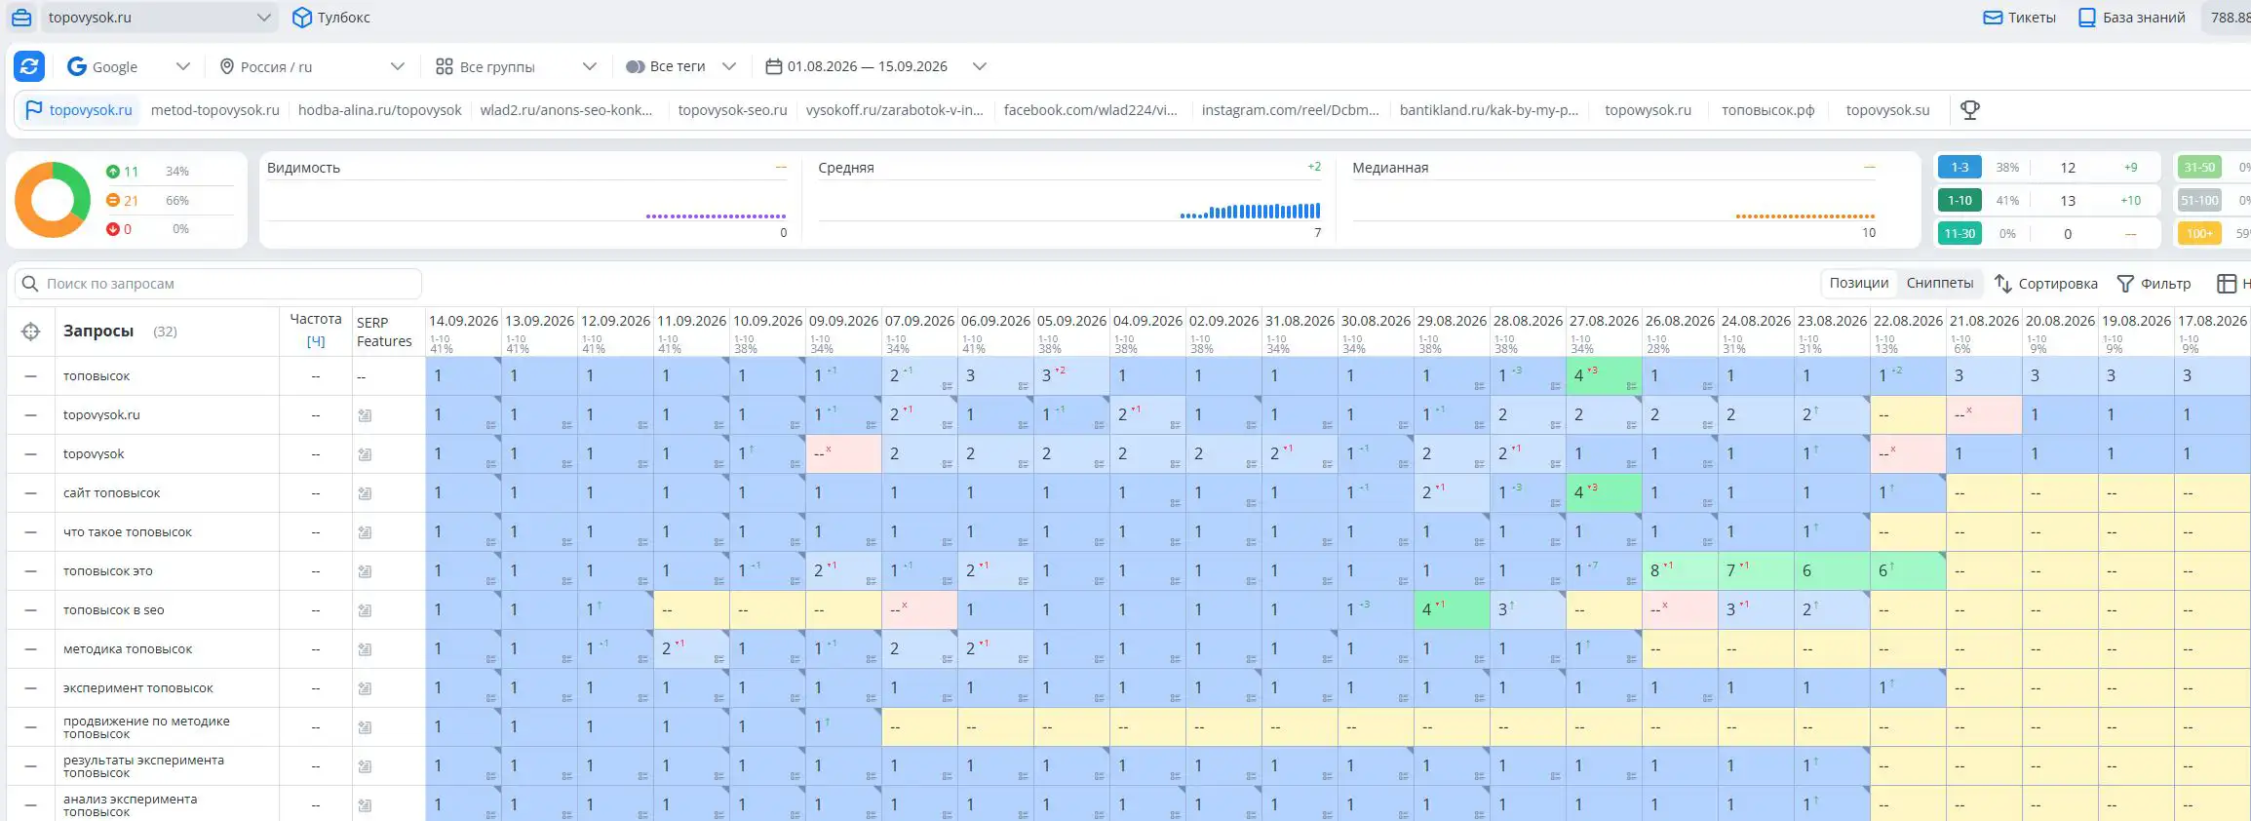Click the table columns settings icon
Image resolution: width=2251 pixels, height=821 pixels.
click(2227, 284)
